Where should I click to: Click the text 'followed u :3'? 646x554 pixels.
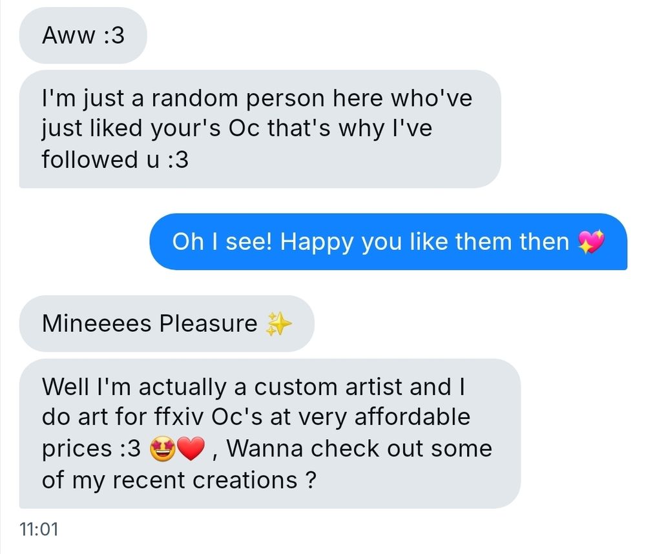(x=115, y=160)
